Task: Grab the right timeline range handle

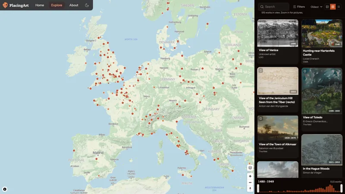Action: (342, 188)
